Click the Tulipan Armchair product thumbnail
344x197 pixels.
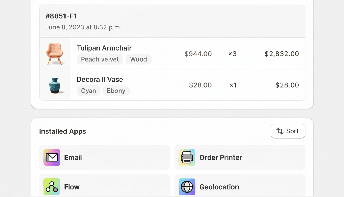tap(55, 53)
